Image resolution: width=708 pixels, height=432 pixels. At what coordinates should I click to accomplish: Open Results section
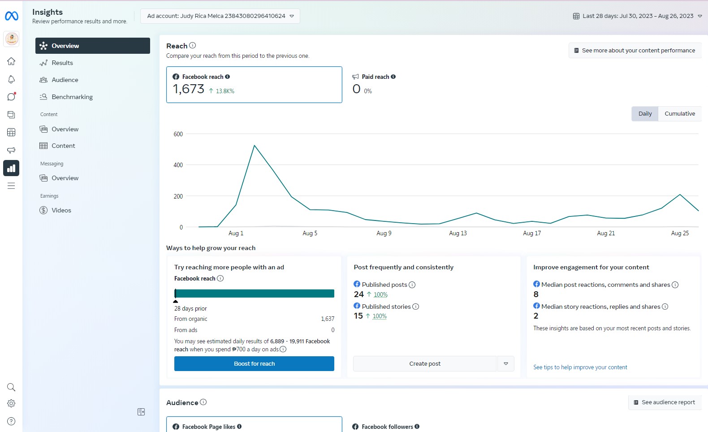[93, 63]
